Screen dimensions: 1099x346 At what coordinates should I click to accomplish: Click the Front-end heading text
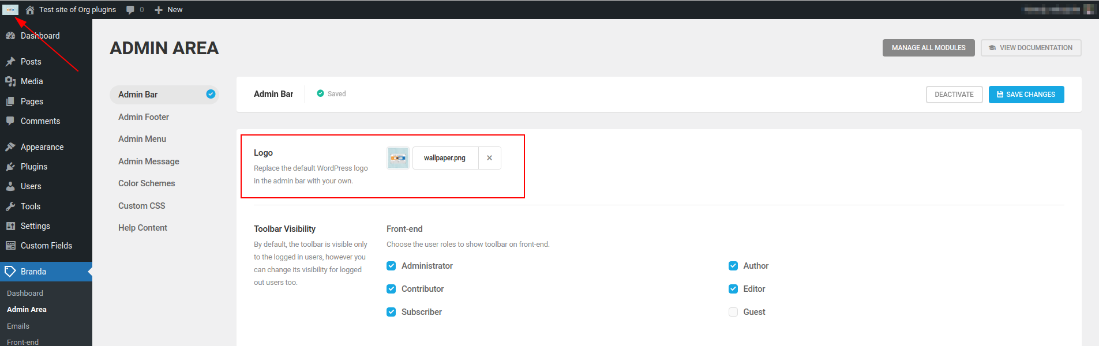tap(404, 229)
